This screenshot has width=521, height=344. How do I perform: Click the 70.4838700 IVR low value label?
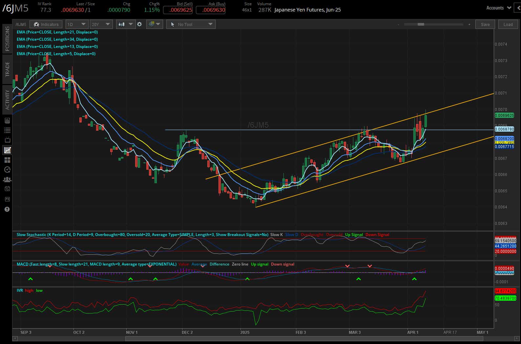(506, 298)
